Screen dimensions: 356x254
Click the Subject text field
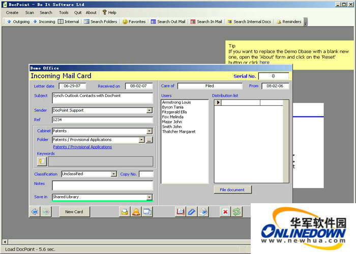tap(102, 98)
